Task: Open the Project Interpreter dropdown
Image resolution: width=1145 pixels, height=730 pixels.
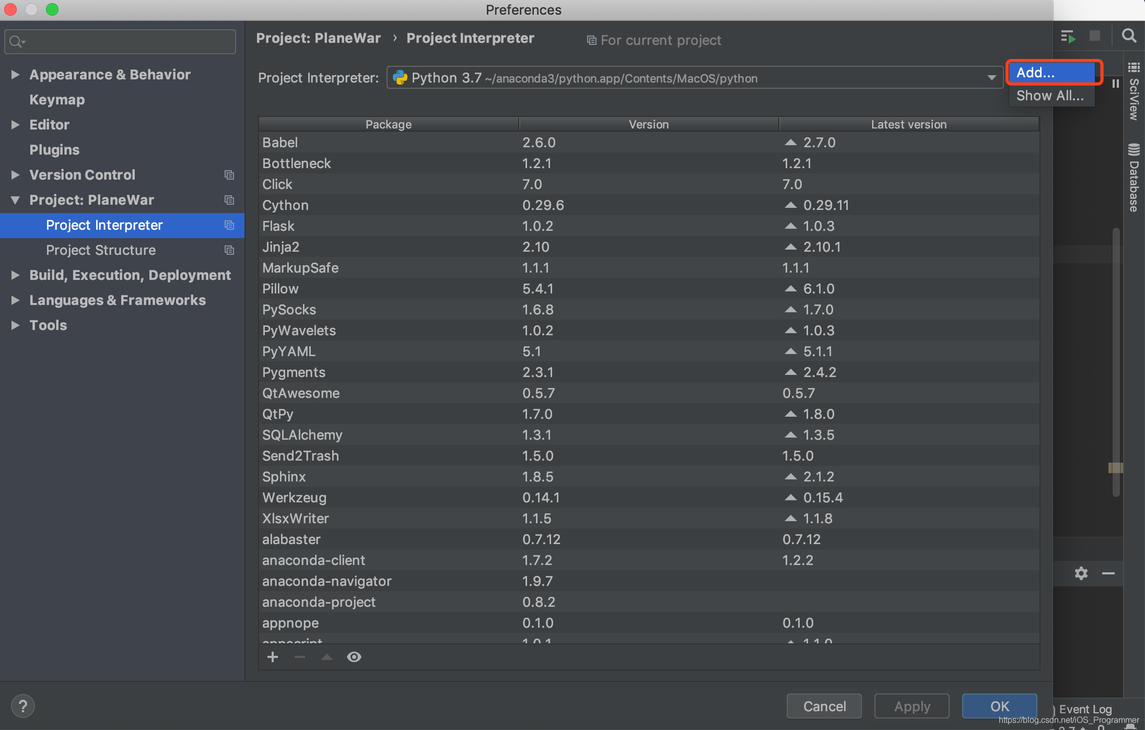Action: (991, 78)
